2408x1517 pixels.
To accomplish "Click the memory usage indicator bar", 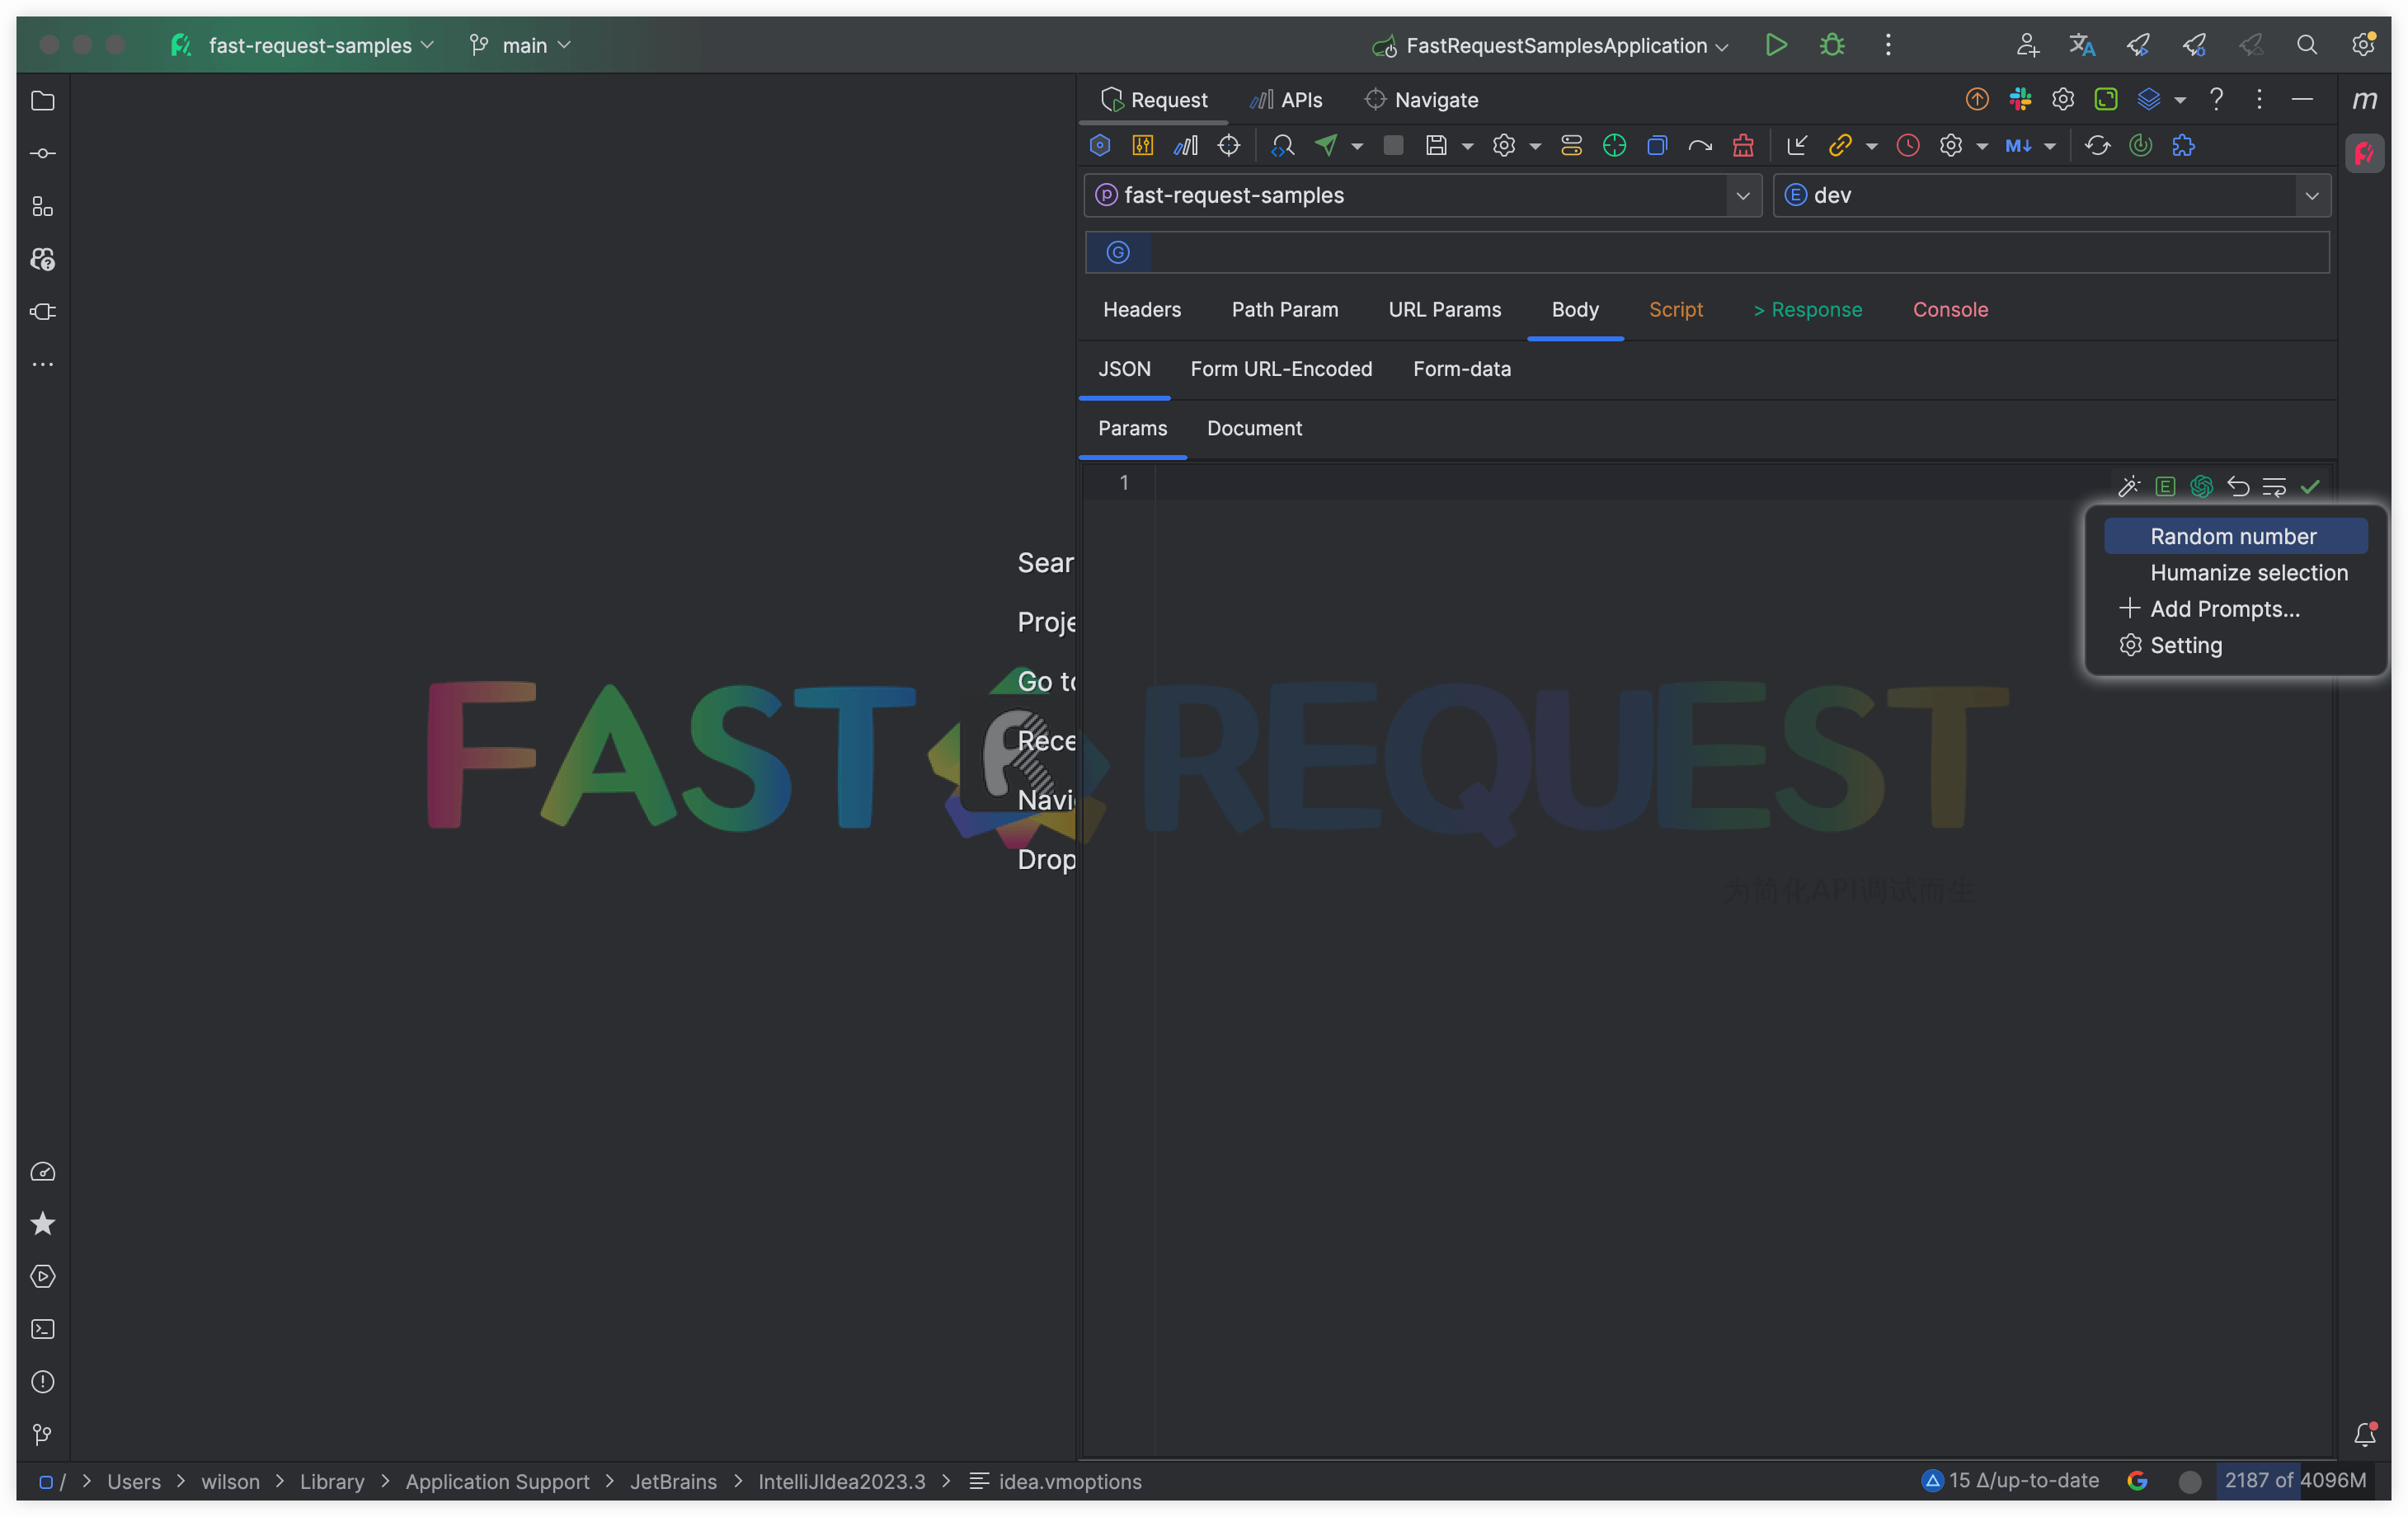I will click(2295, 1480).
